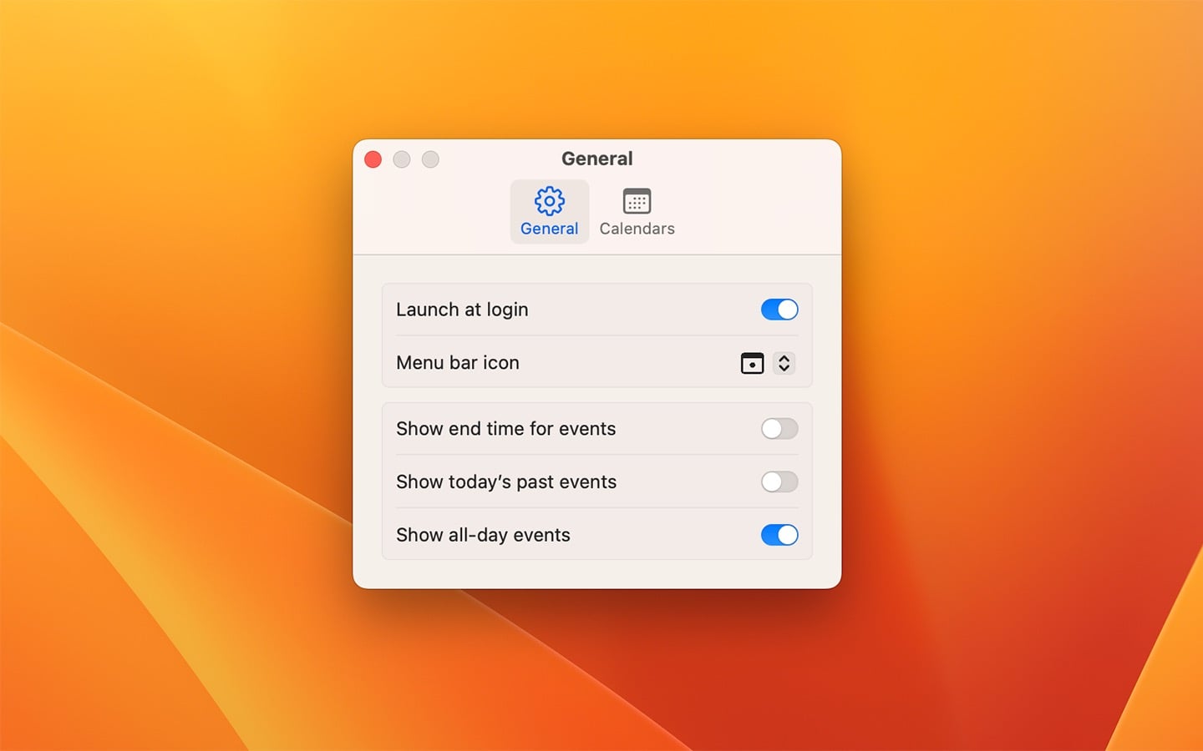The width and height of the screenshot is (1203, 751).
Task: Click the Launch at login row label
Action: [462, 310]
